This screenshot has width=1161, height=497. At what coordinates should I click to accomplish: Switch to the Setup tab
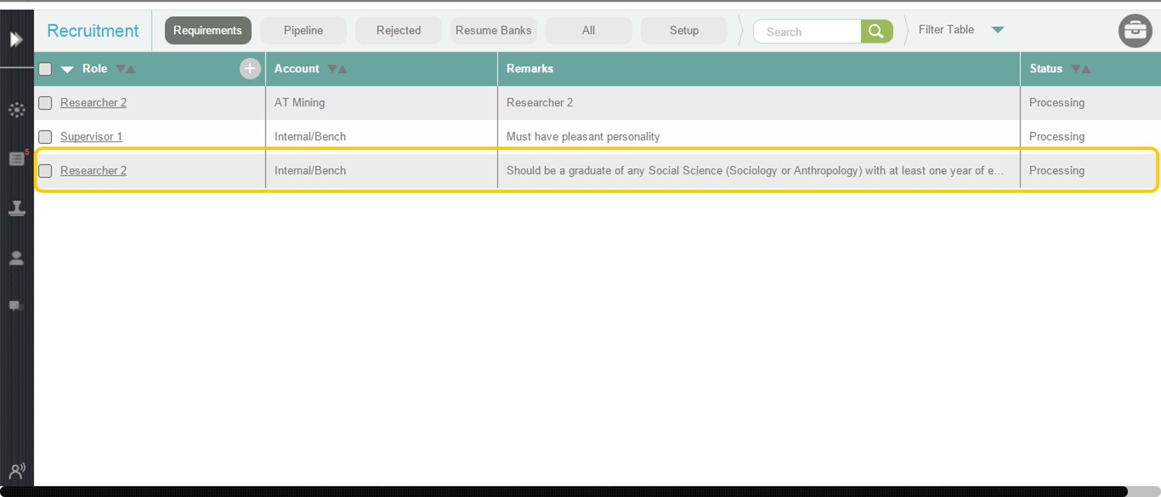pyautogui.click(x=684, y=30)
